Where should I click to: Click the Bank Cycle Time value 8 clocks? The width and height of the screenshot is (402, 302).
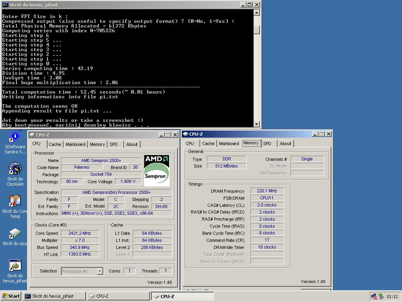[267, 233]
